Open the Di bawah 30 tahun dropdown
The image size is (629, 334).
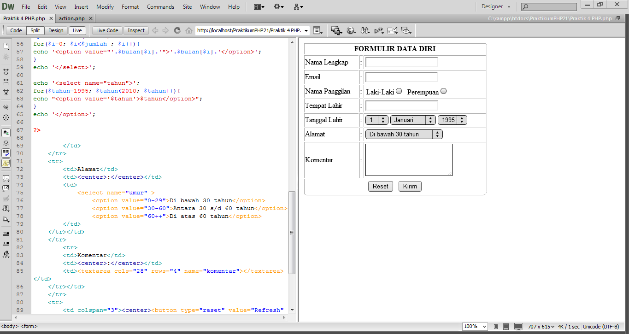point(404,135)
